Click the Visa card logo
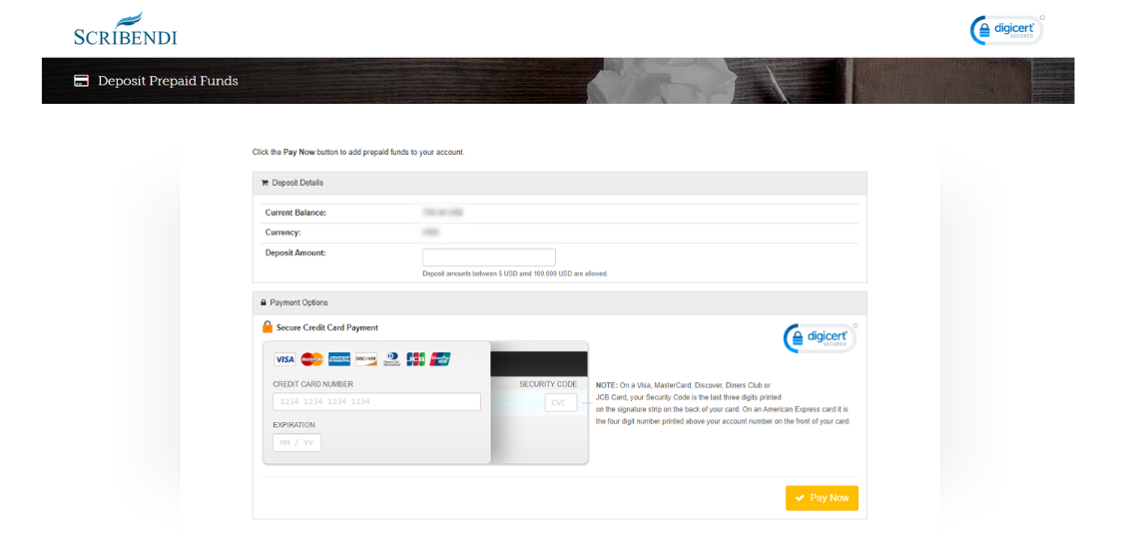Image resolution: width=1129 pixels, height=538 pixels. click(x=285, y=359)
